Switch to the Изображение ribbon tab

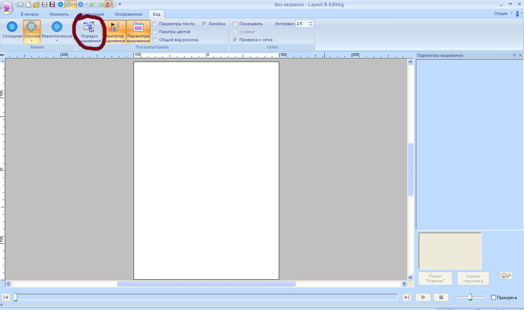[128, 14]
